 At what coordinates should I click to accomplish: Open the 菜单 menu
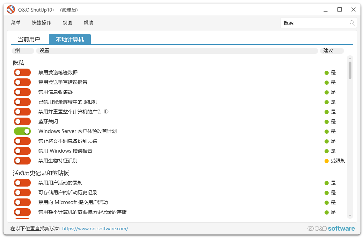[16, 23]
